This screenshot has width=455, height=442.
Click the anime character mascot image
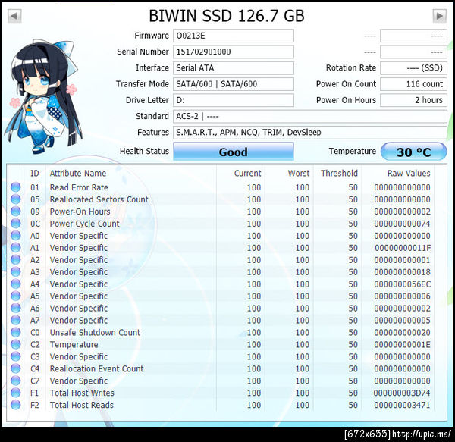43,97
